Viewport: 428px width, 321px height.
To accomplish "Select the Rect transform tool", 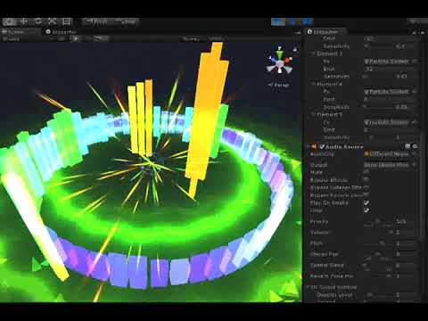I will coord(66,21).
